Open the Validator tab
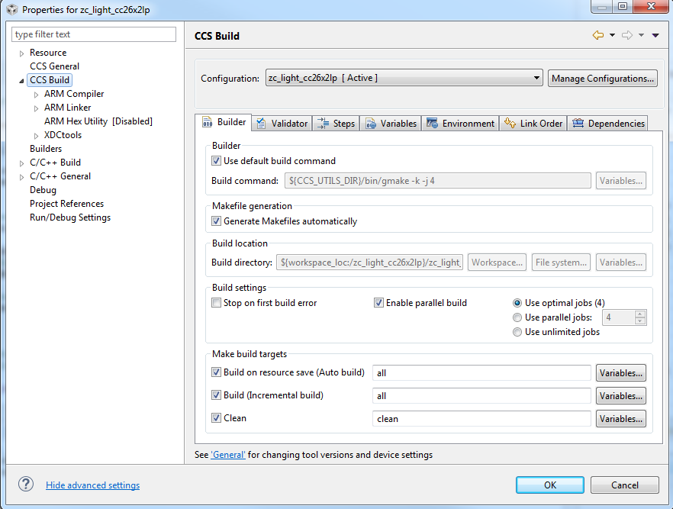The width and height of the screenshot is (673, 509). [282, 124]
